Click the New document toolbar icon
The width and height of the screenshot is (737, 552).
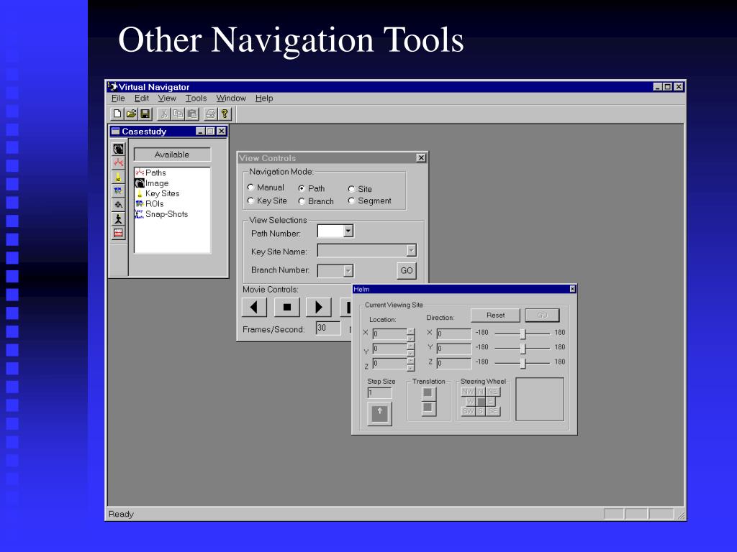[x=117, y=114]
